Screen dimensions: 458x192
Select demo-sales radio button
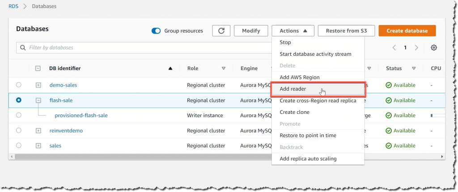click(19, 85)
